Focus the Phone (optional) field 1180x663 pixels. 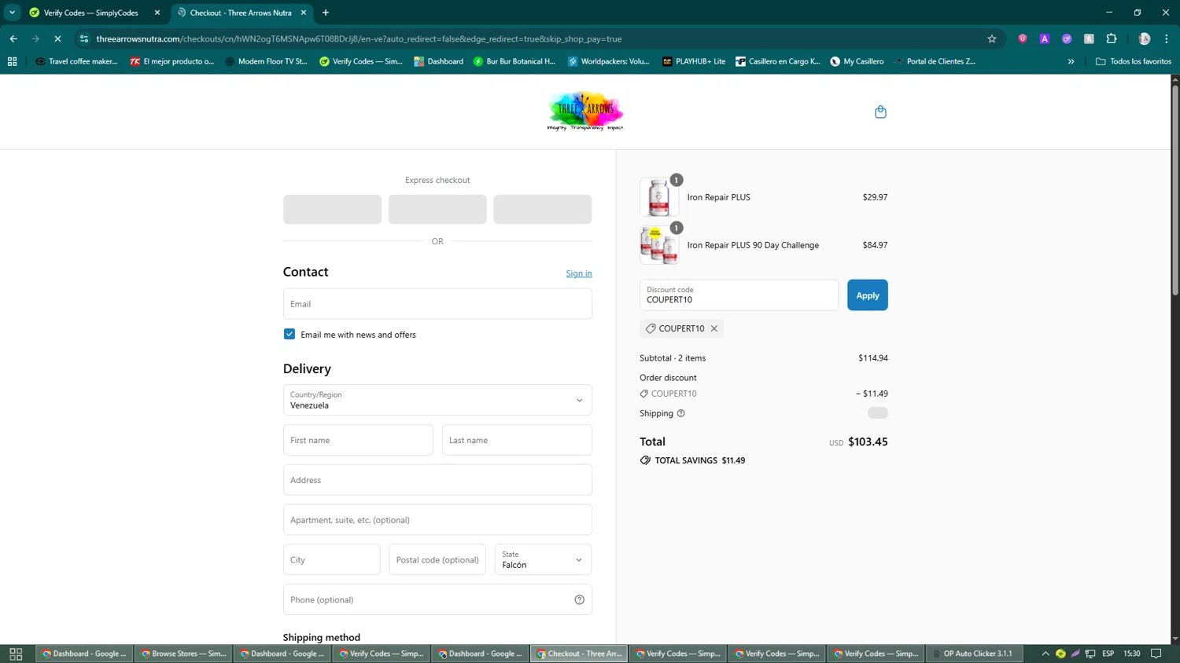[437, 599]
